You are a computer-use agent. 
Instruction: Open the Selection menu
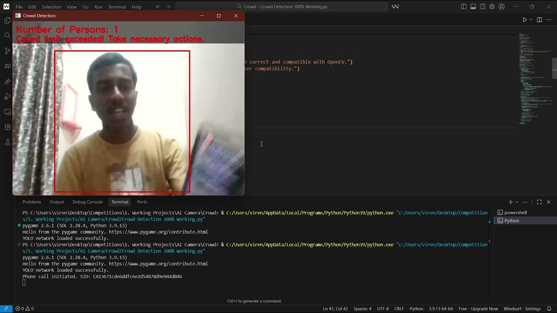51,7
